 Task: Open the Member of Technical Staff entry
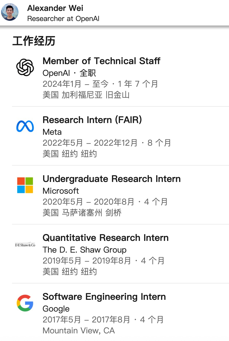pyautogui.click(x=101, y=61)
